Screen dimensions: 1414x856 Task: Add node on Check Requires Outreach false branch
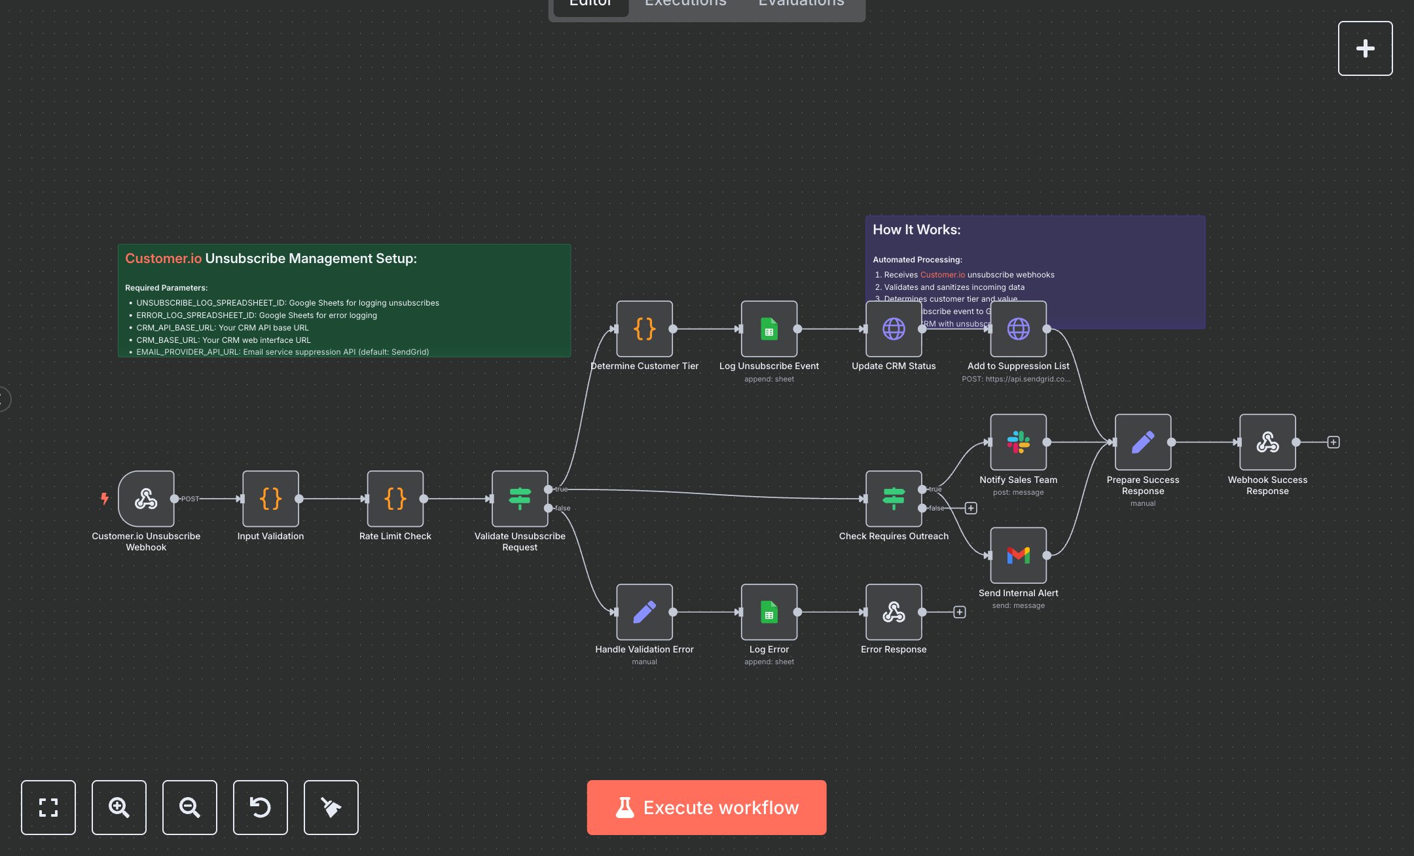click(971, 508)
